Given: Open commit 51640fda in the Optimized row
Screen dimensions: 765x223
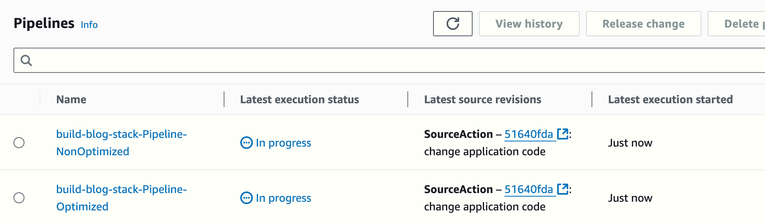Looking at the screenshot, I should 528,190.
